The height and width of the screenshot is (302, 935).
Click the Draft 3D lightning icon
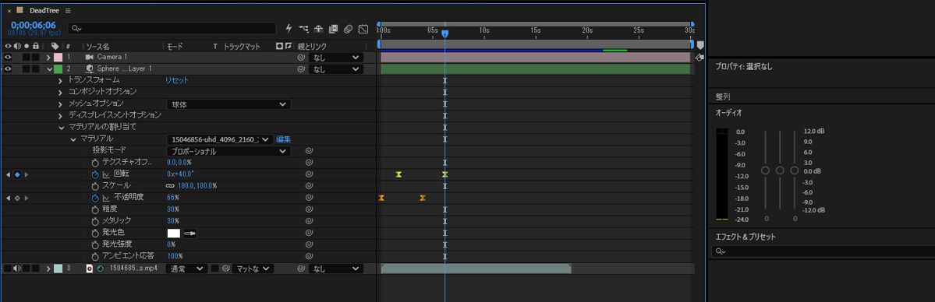tap(289, 28)
